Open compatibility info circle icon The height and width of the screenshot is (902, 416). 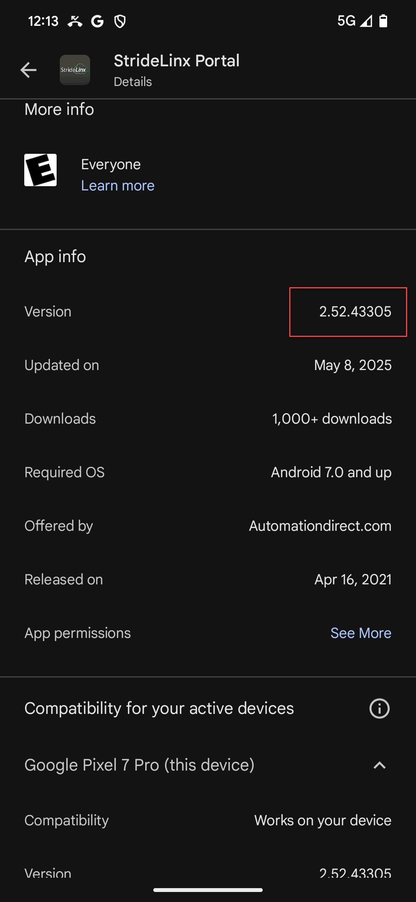(x=379, y=708)
